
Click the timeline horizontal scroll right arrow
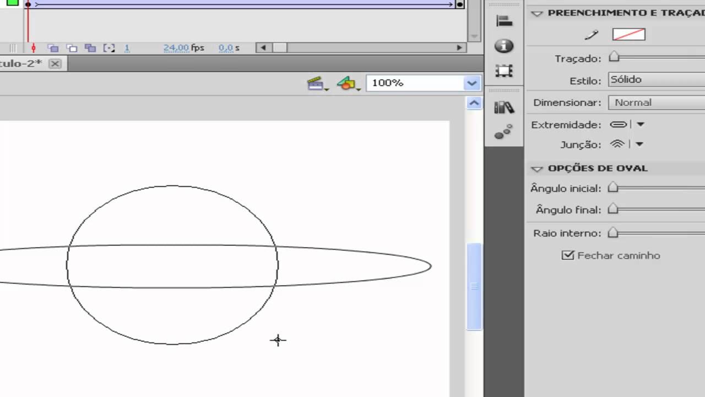point(459,48)
